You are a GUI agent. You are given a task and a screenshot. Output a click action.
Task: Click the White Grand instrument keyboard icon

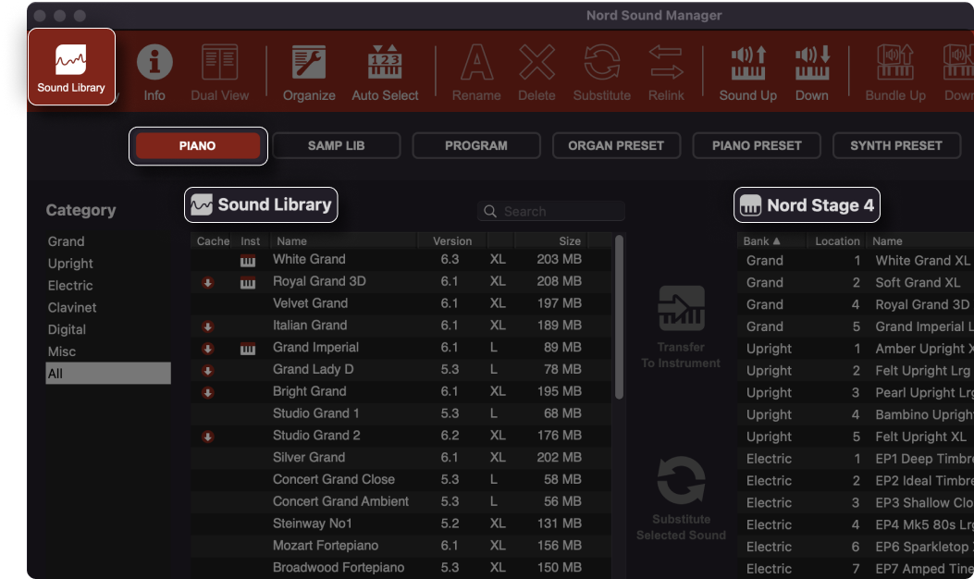click(248, 261)
